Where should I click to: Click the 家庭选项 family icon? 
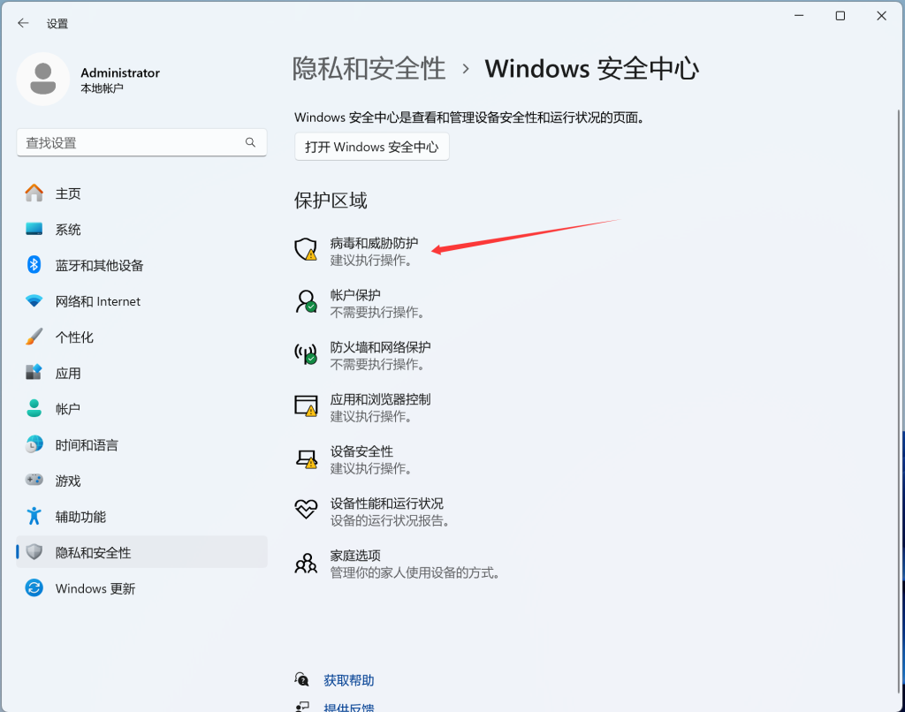(306, 563)
